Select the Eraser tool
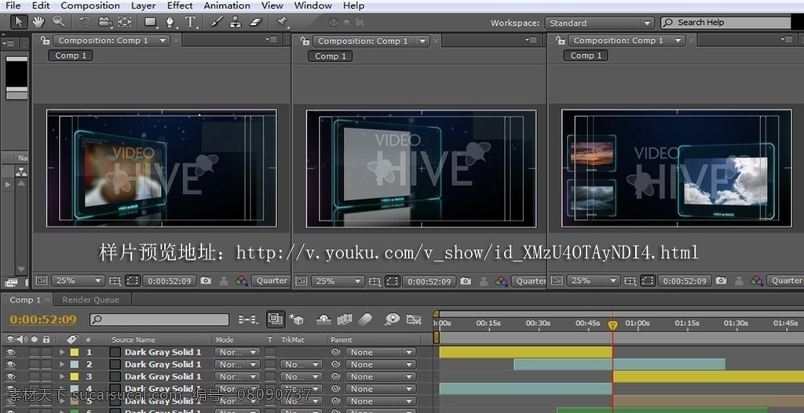Viewport: 804px width, 413px height. pyautogui.click(x=255, y=22)
